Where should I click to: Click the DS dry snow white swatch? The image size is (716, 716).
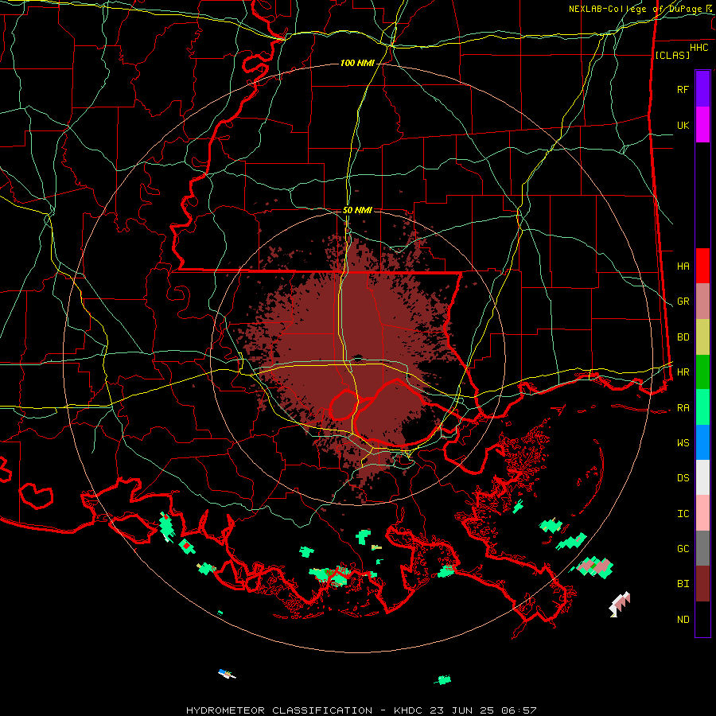point(702,477)
